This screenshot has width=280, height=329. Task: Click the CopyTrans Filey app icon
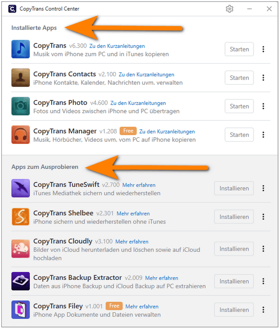tap(21, 310)
